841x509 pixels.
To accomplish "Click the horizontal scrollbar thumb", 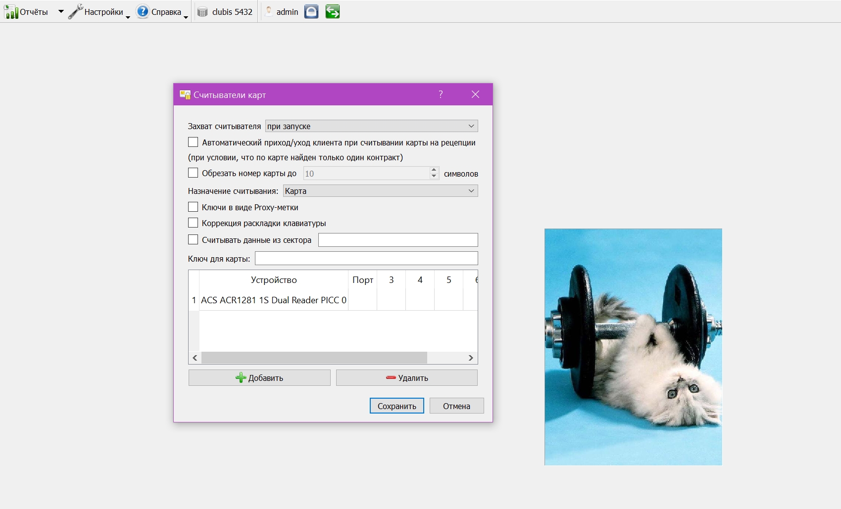I will (x=314, y=358).
